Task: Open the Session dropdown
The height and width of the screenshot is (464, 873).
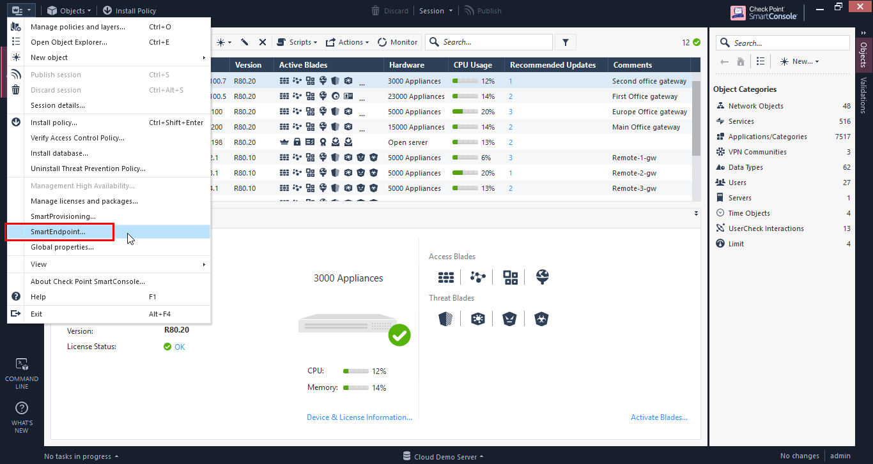Action: (436, 10)
